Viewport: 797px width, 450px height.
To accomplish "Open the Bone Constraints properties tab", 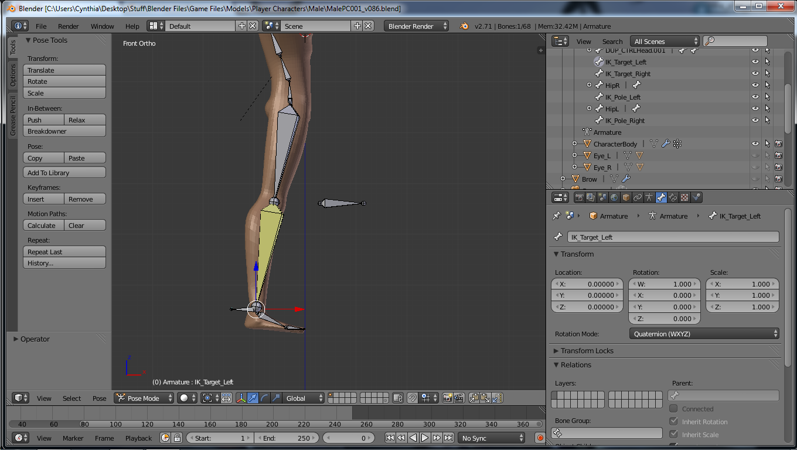I will pos(673,197).
